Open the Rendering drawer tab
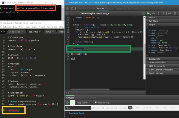 91,98
